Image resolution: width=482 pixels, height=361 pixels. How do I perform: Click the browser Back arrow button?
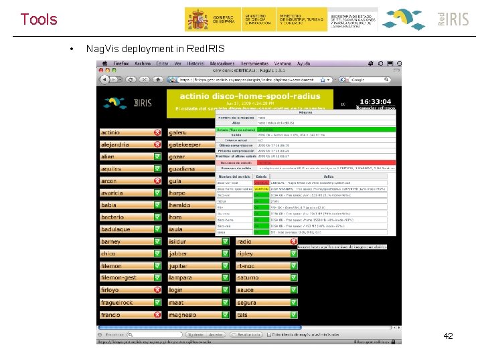click(x=105, y=80)
